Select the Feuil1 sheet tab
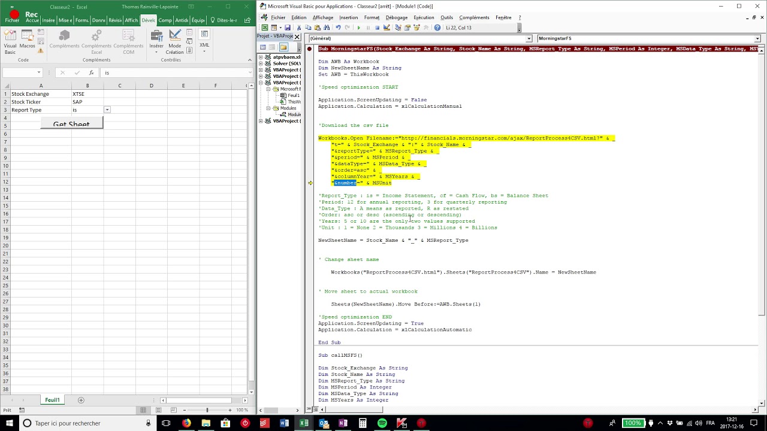Image resolution: width=767 pixels, height=431 pixels. tap(52, 400)
